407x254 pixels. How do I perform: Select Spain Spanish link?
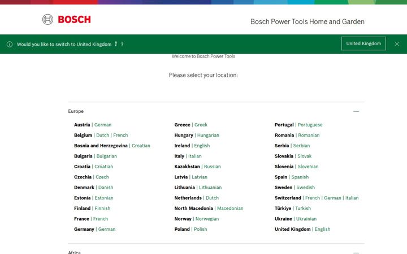coord(300,177)
